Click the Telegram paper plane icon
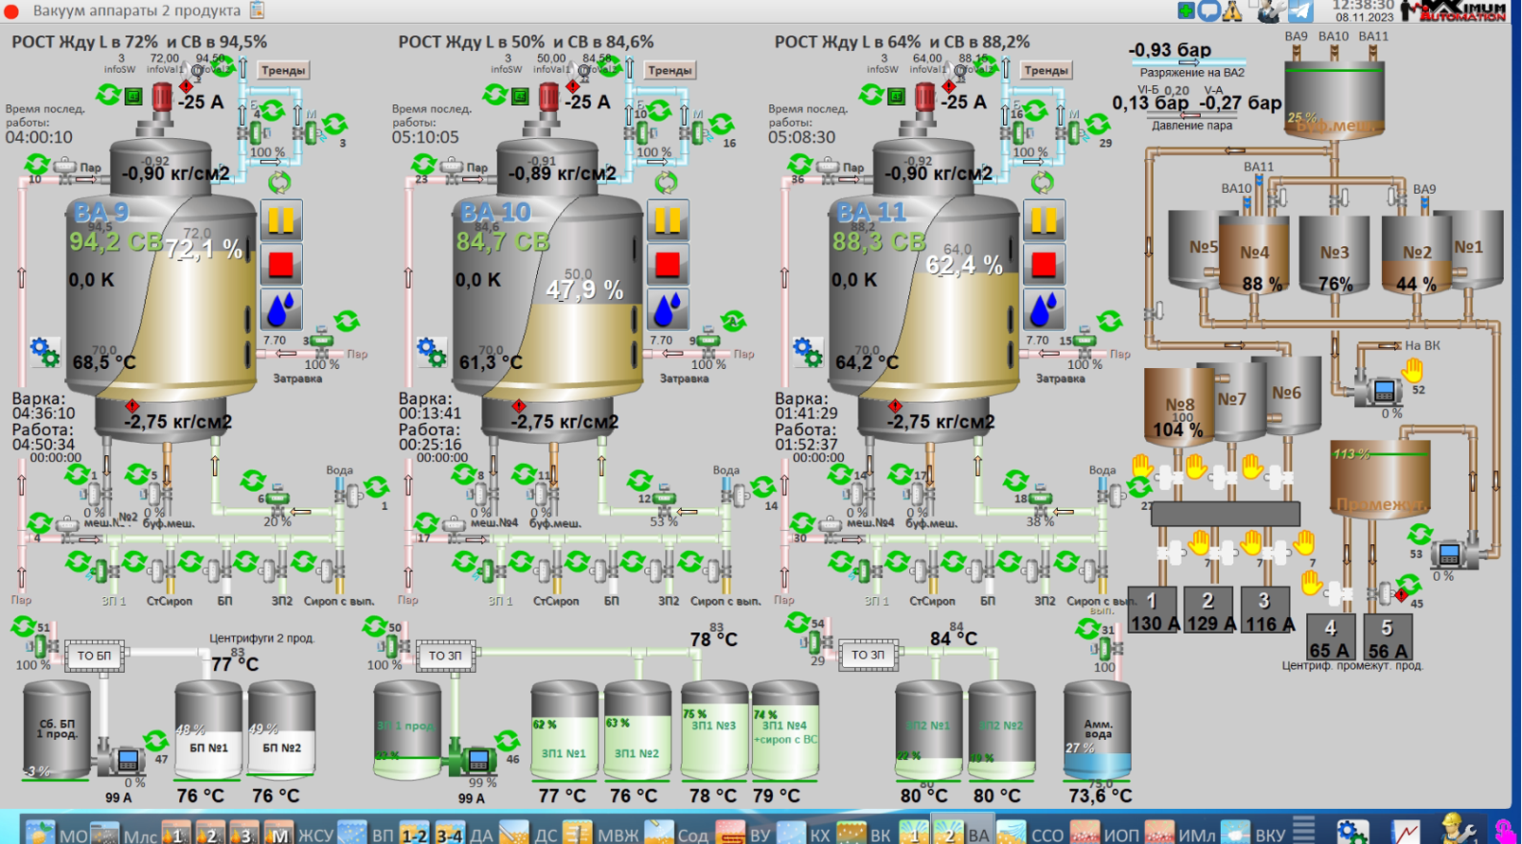Screen dimensions: 1522x844 click(x=1300, y=10)
